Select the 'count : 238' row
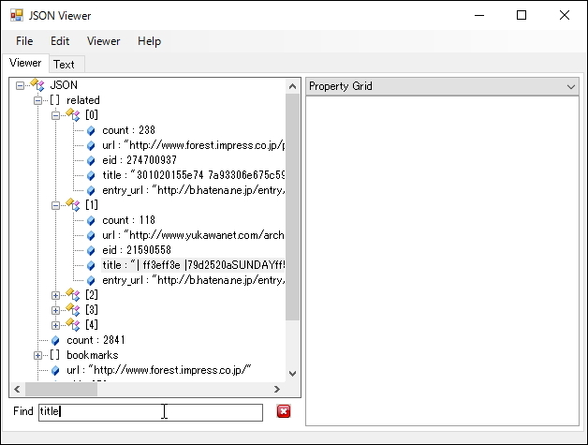Viewport: 588px width, 445px height. pos(128,130)
